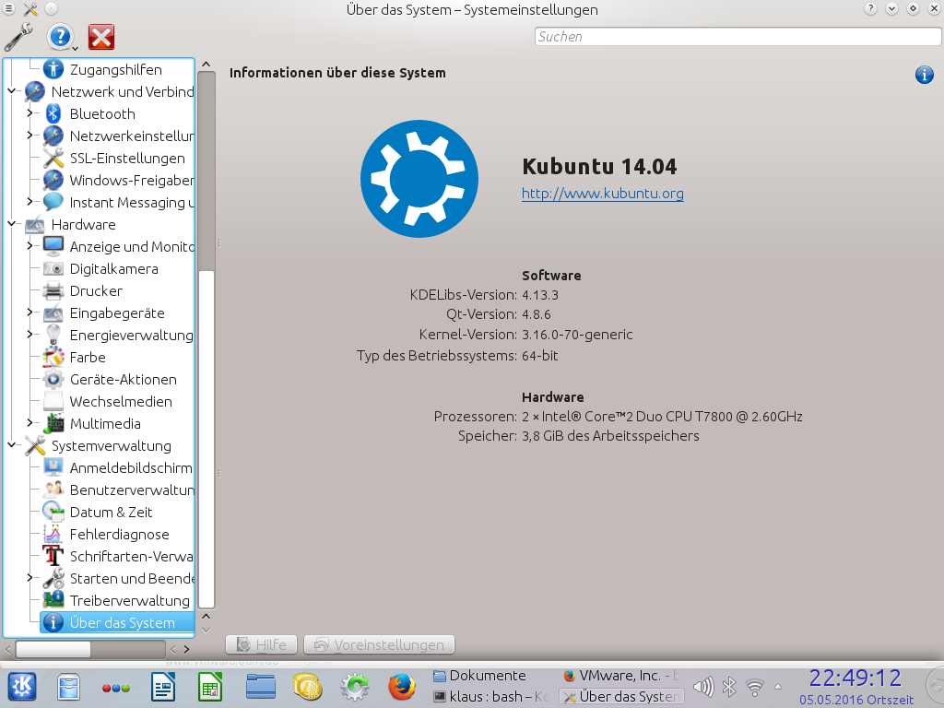The width and height of the screenshot is (944, 708).
Task: Open the KDE application launcher in the panel
Action: click(22, 687)
